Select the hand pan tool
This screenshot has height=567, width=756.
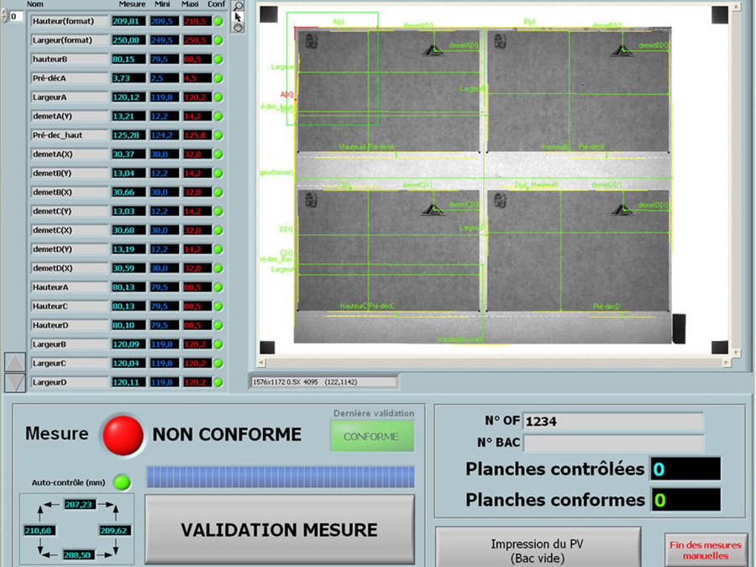pos(238,28)
